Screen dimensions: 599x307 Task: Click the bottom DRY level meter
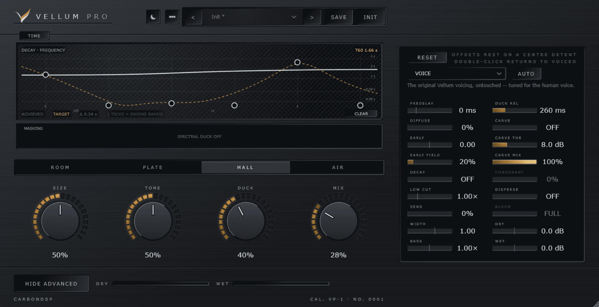point(161,284)
